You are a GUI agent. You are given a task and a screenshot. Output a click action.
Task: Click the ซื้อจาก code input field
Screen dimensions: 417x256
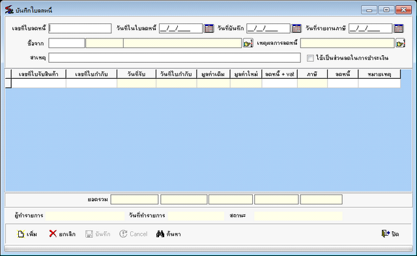[66, 43]
